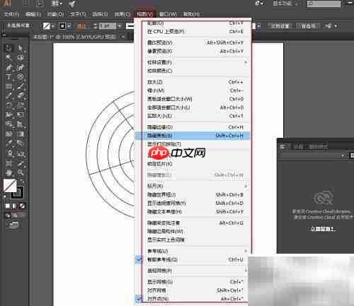This screenshot has height=306, width=354.
Task: Click the Stroke swatch in the toolbox
Action: click(x=18, y=193)
